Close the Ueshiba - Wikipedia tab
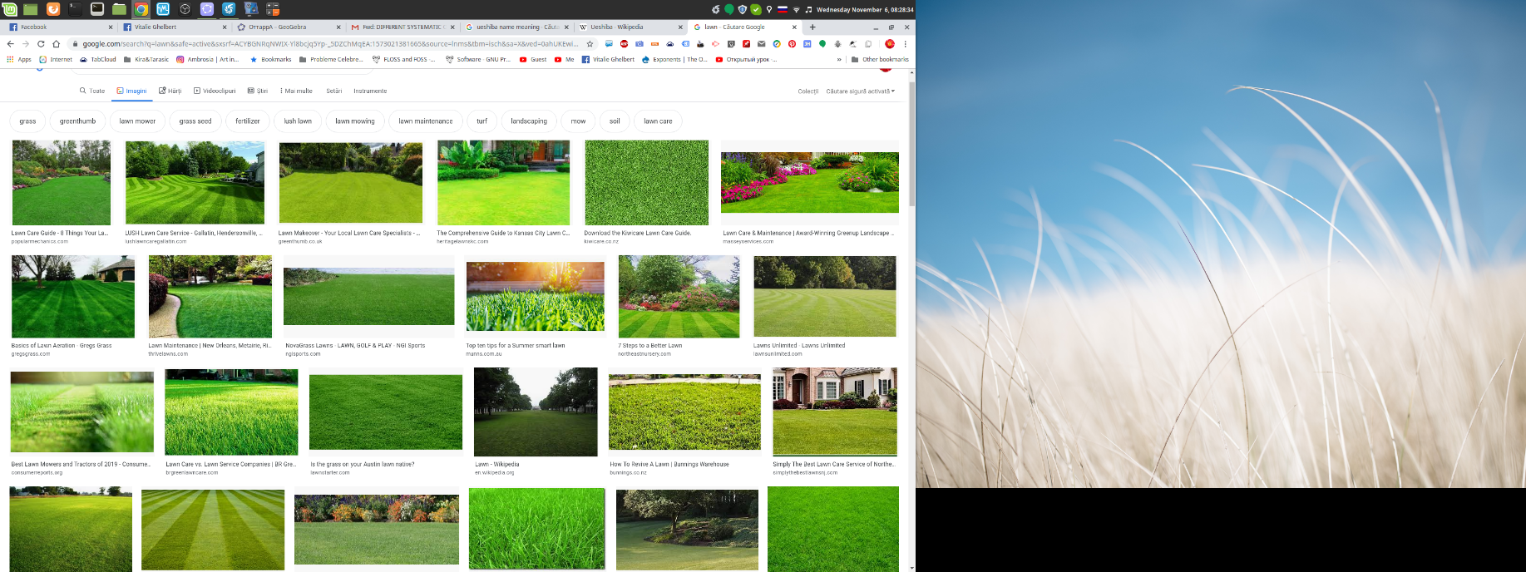 point(680,27)
